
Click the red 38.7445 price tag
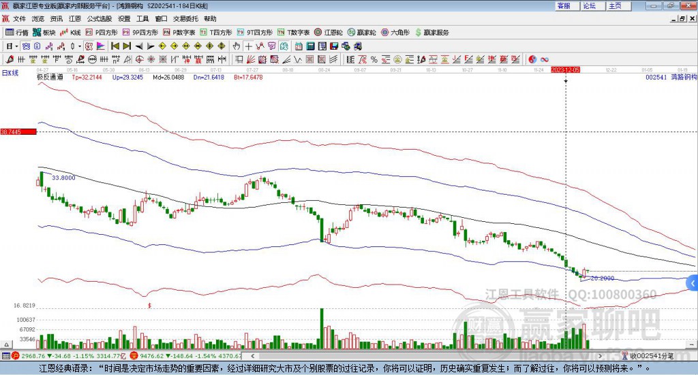[18, 131]
